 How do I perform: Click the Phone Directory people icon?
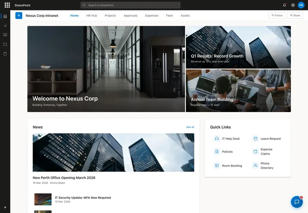pyautogui.click(x=256, y=166)
